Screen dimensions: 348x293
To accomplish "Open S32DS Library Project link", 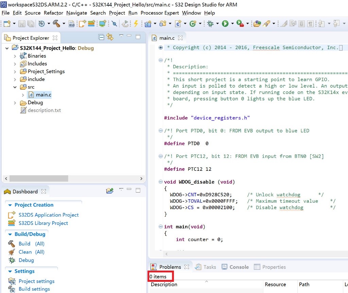I will pyautogui.click(x=43, y=223).
